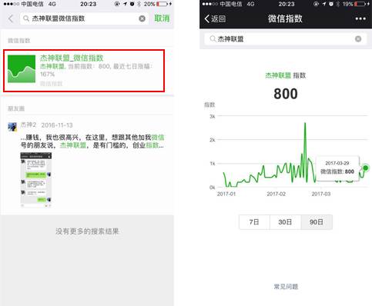Open the chat screenshot thumbnail in post
The image size is (372, 306).
[x=36, y=179]
